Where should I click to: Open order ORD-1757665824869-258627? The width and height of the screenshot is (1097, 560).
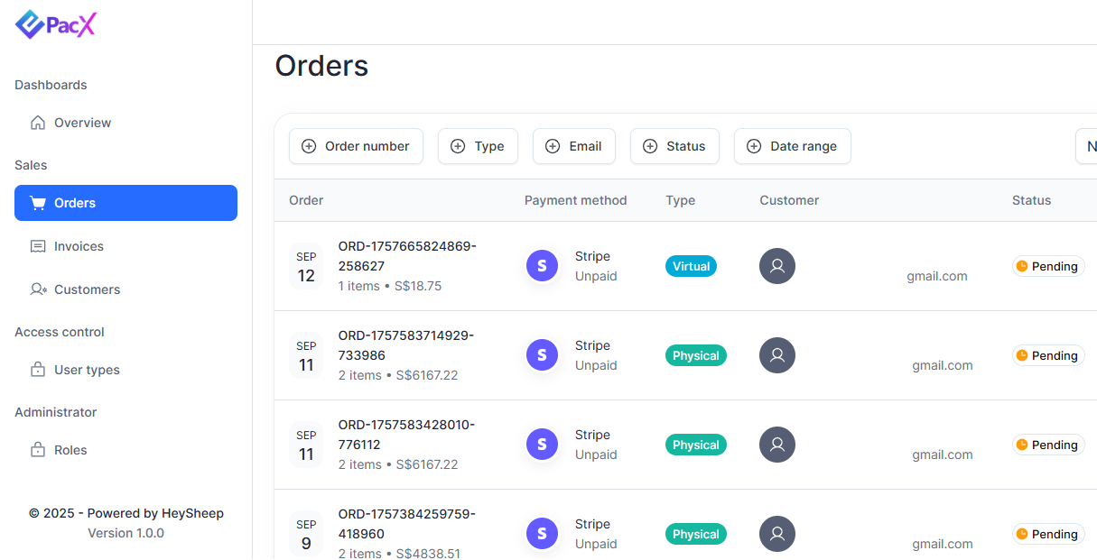click(406, 256)
